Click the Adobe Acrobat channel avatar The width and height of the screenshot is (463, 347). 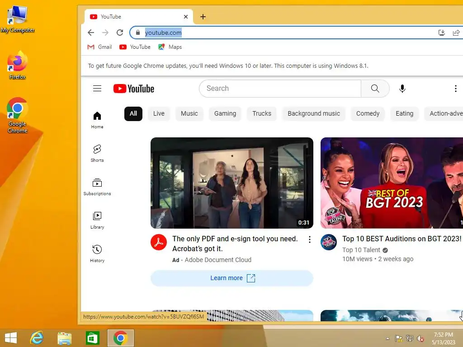[x=159, y=242]
